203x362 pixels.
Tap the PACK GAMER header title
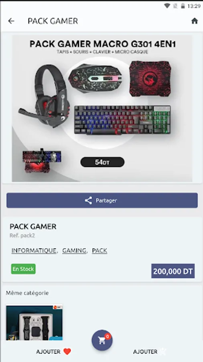tap(53, 21)
